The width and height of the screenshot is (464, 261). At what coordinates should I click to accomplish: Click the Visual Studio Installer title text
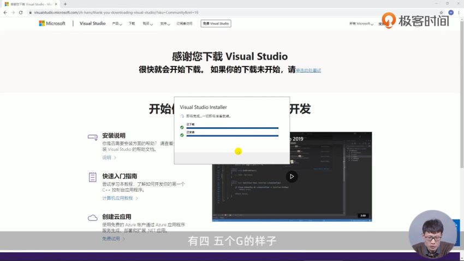point(203,107)
